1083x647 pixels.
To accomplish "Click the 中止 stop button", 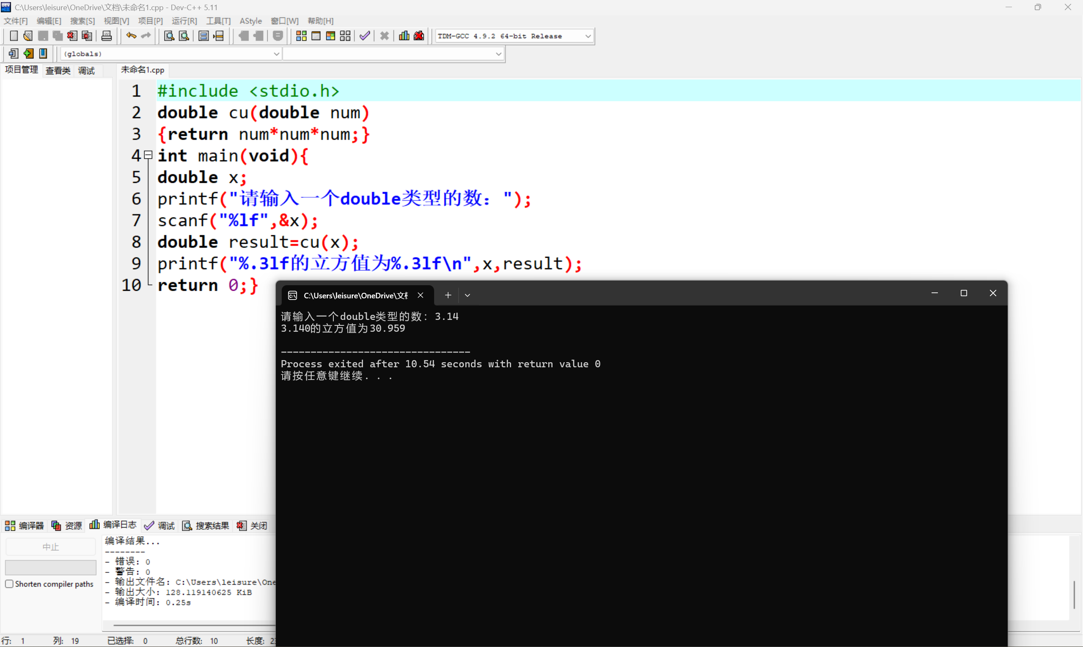I will pos(51,546).
